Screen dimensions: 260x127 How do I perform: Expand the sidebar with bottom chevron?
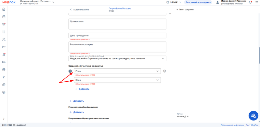click(4, 119)
